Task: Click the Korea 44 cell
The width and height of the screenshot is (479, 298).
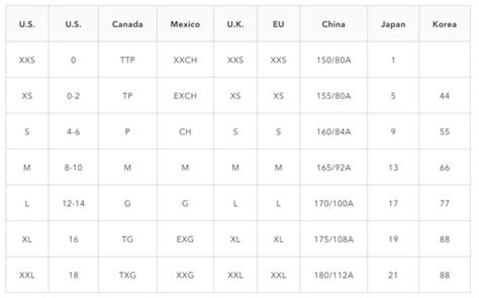Action: pos(444,96)
